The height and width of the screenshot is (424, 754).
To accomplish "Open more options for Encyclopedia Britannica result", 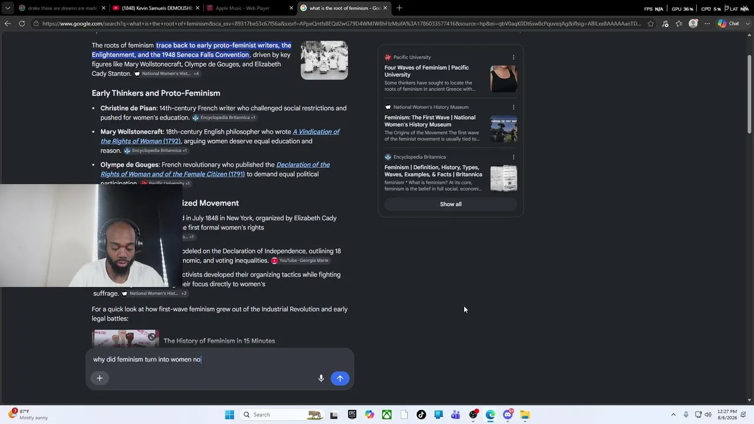I will click(x=514, y=157).
